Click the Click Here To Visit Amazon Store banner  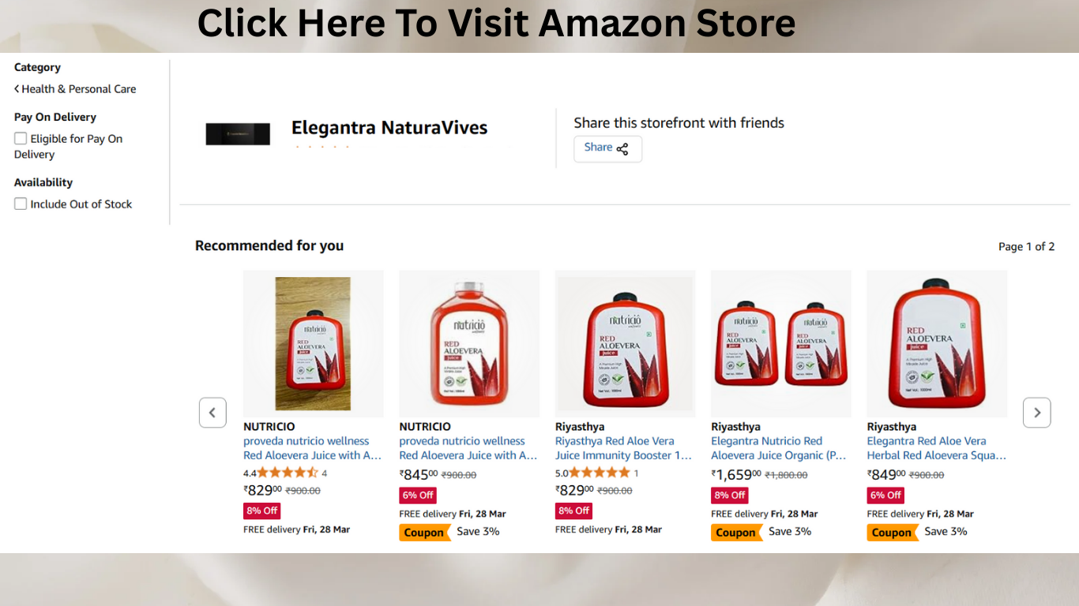(496, 23)
